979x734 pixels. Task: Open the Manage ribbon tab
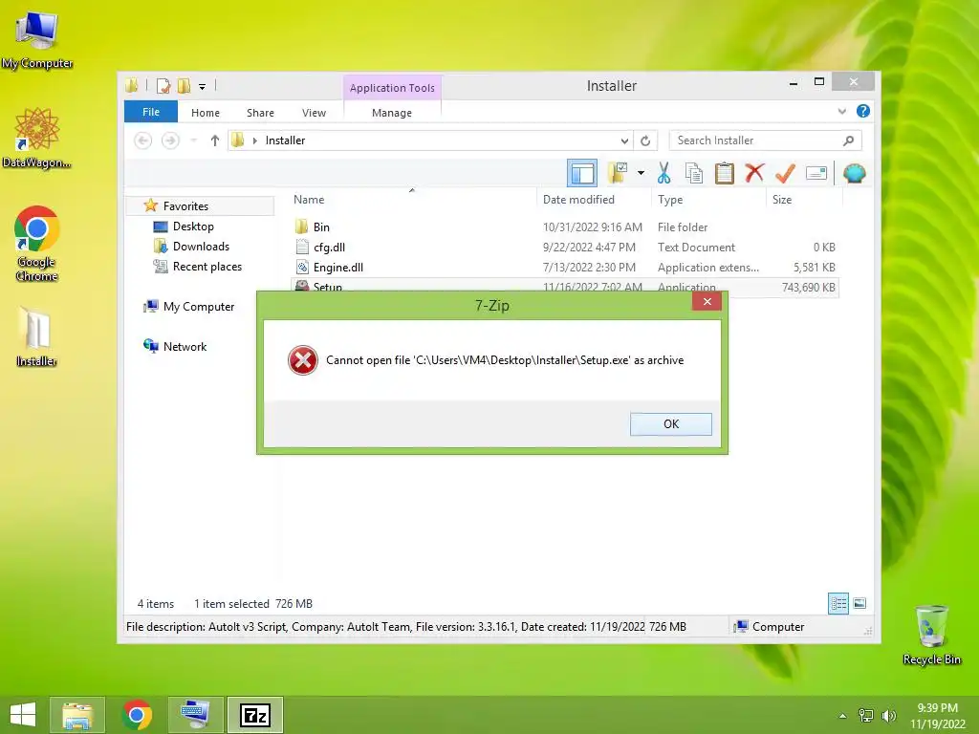391,113
